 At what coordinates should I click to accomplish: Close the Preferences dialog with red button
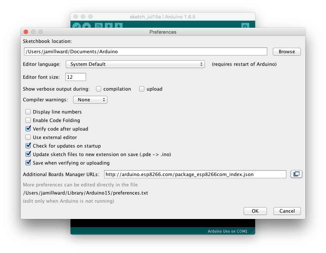pyautogui.click(x=26, y=32)
